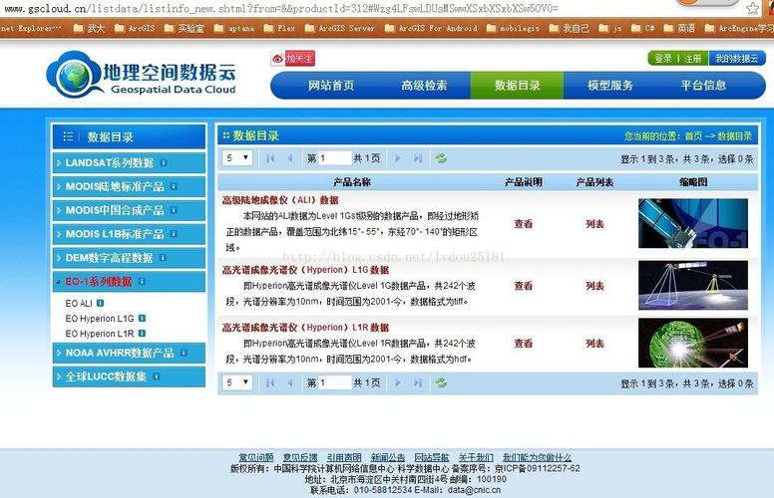The height and width of the screenshot is (498, 774).
Task: Click the info icon beside EO ALI
Action: coord(100,303)
